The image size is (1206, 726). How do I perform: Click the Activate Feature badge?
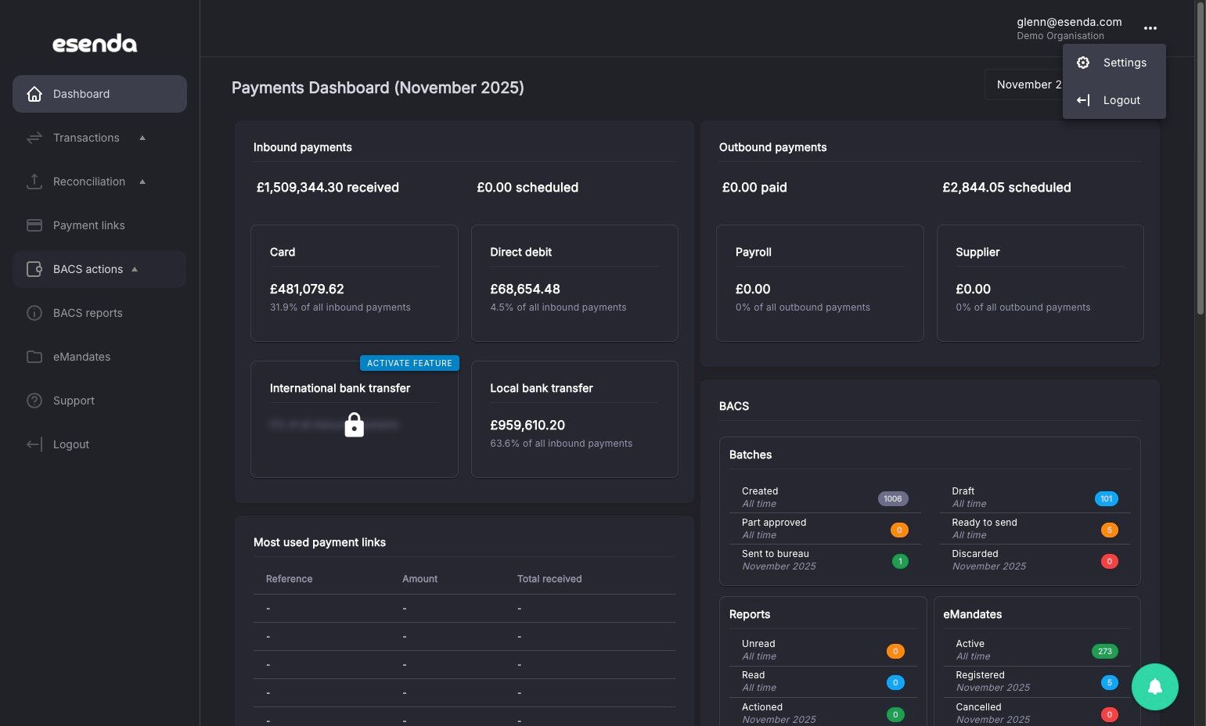coord(409,363)
